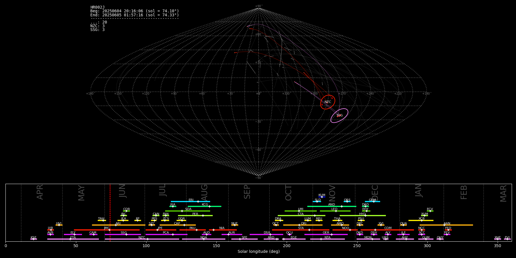Screen dimensions: 516x258
Task: Click the HR002J title text
Action: coord(97,7)
